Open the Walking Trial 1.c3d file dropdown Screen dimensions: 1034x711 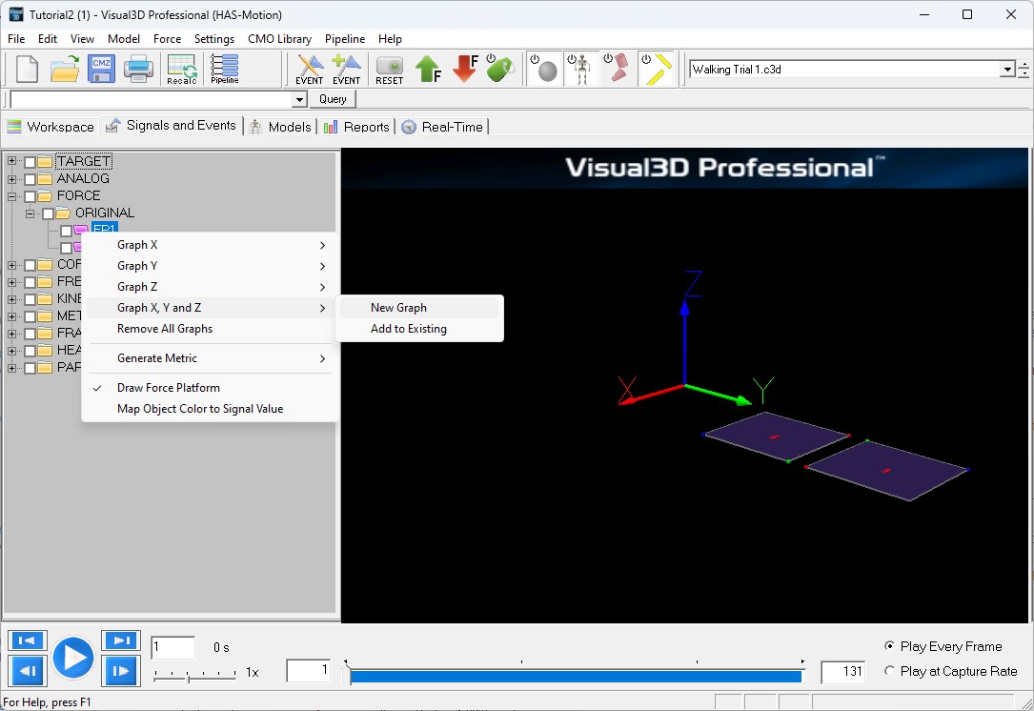tap(1007, 70)
